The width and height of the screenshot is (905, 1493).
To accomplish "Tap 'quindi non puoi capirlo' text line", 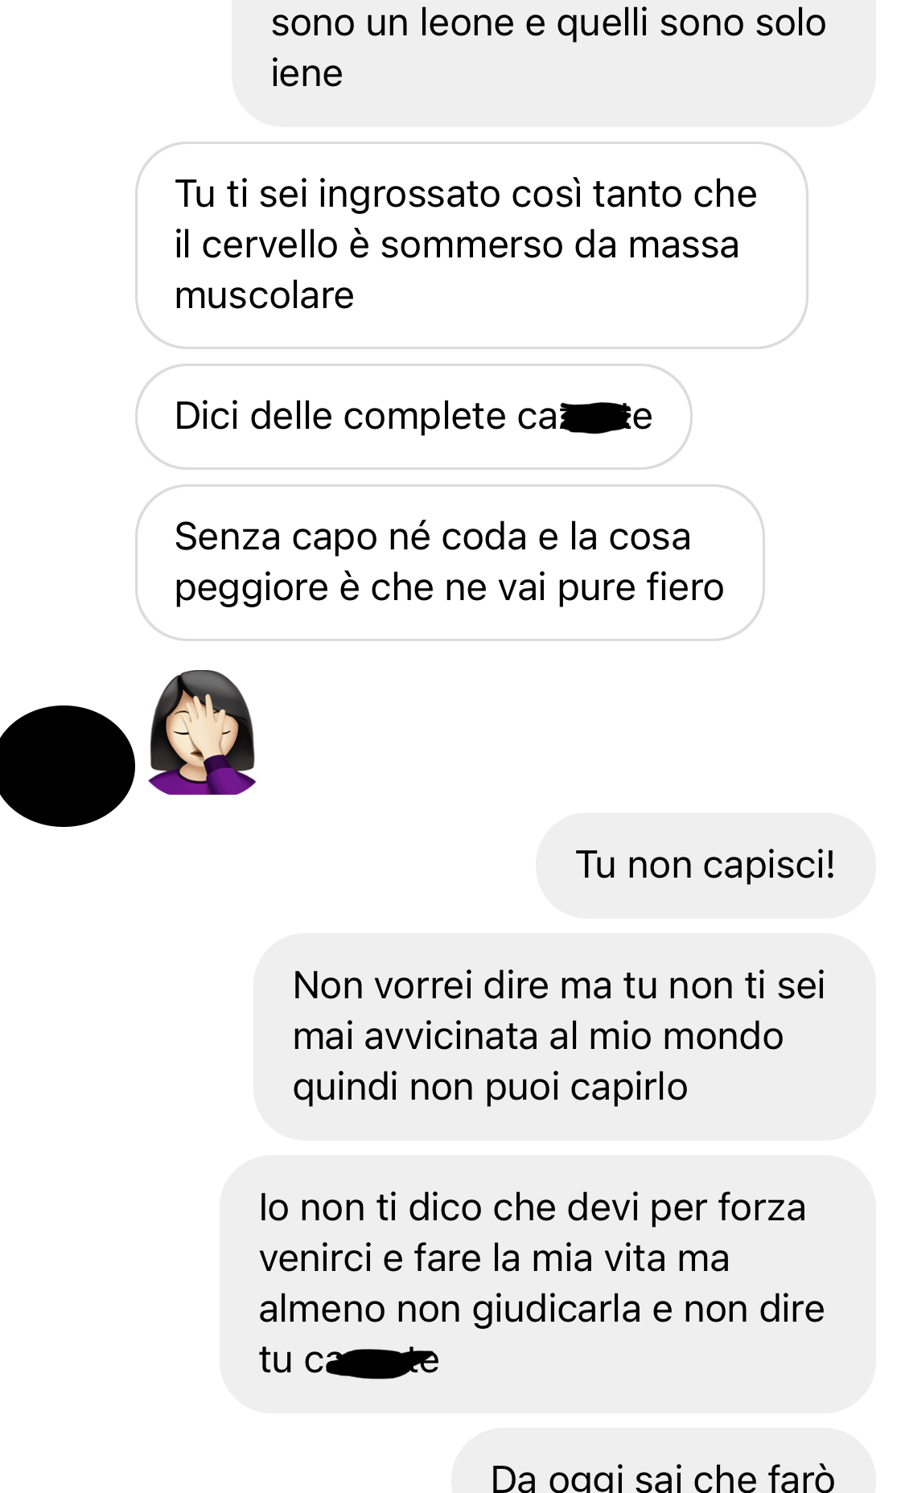I will pyautogui.click(x=490, y=1088).
